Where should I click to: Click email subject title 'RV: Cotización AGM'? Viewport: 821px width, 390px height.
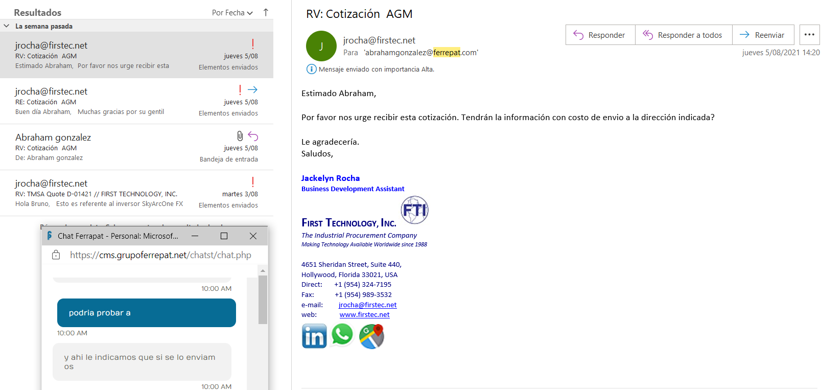tap(359, 14)
